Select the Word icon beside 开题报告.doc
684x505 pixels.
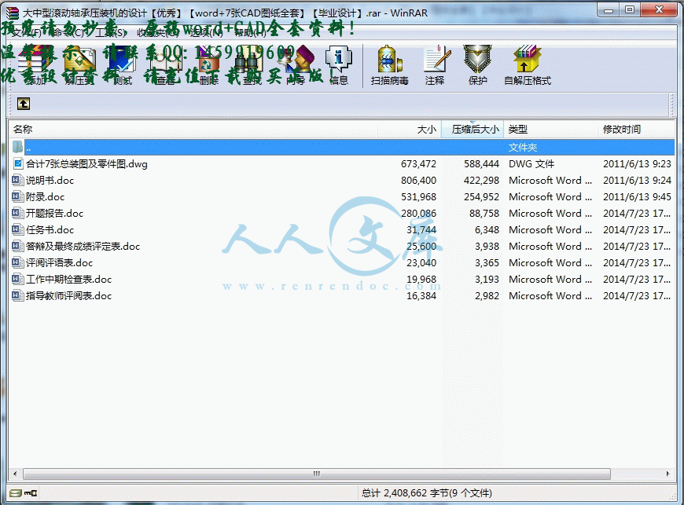pyautogui.click(x=18, y=213)
